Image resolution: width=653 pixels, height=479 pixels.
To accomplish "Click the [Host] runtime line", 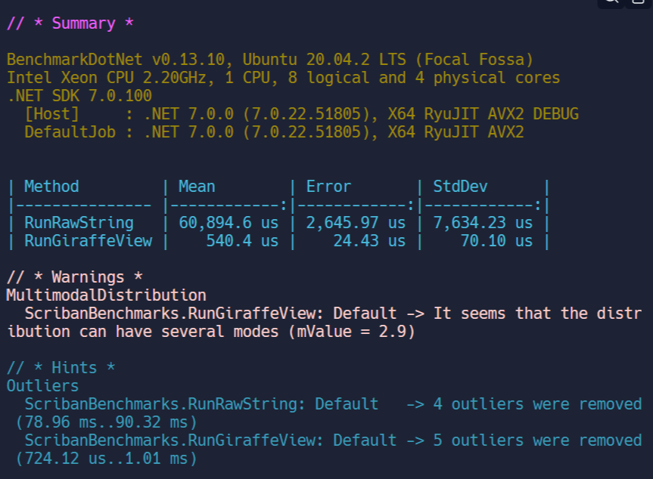I will 301,114.
